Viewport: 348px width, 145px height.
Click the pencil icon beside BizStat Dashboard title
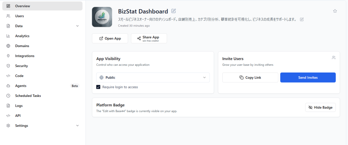click(x=174, y=11)
